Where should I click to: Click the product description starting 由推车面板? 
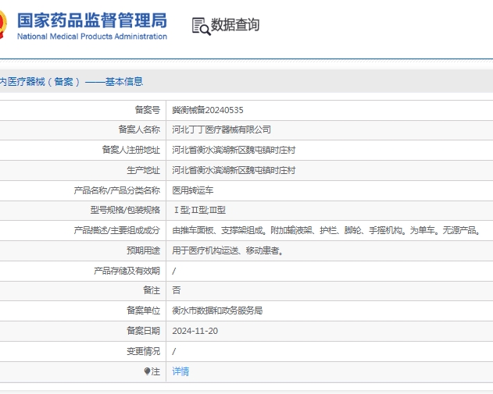326,230
